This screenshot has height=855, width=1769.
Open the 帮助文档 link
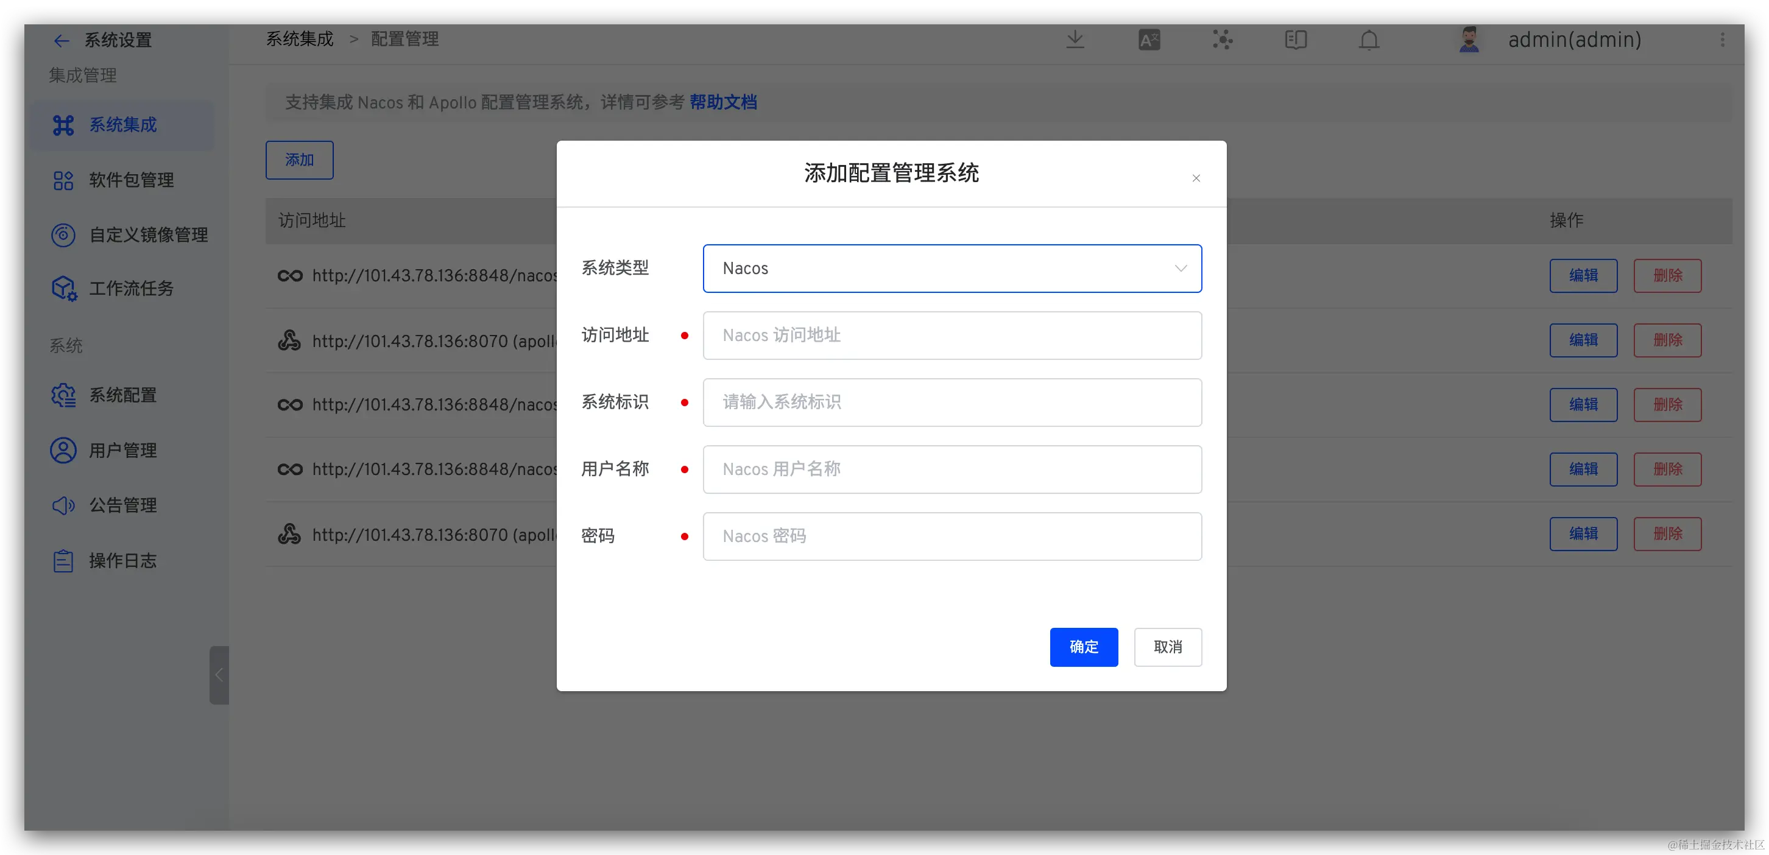point(723,102)
